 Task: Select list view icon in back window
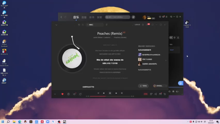coord(171,37)
